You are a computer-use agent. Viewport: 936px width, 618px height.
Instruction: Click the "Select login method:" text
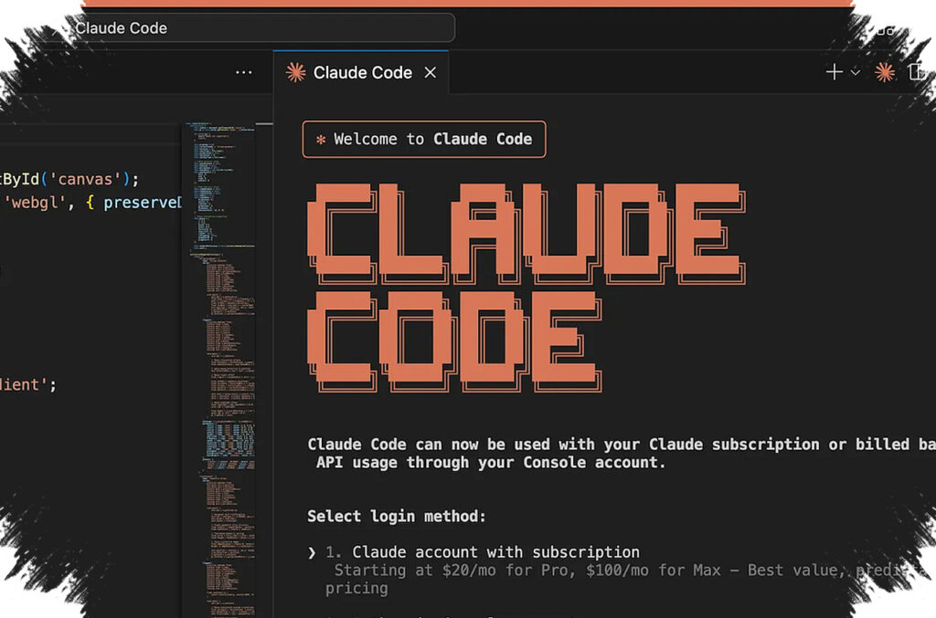(x=397, y=516)
